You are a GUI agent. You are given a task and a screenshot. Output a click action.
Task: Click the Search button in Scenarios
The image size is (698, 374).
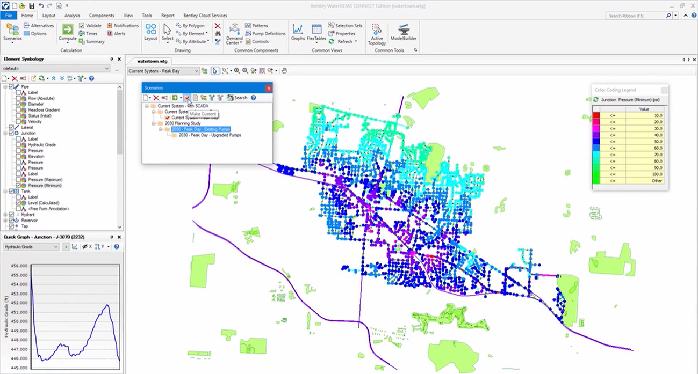point(238,98)
